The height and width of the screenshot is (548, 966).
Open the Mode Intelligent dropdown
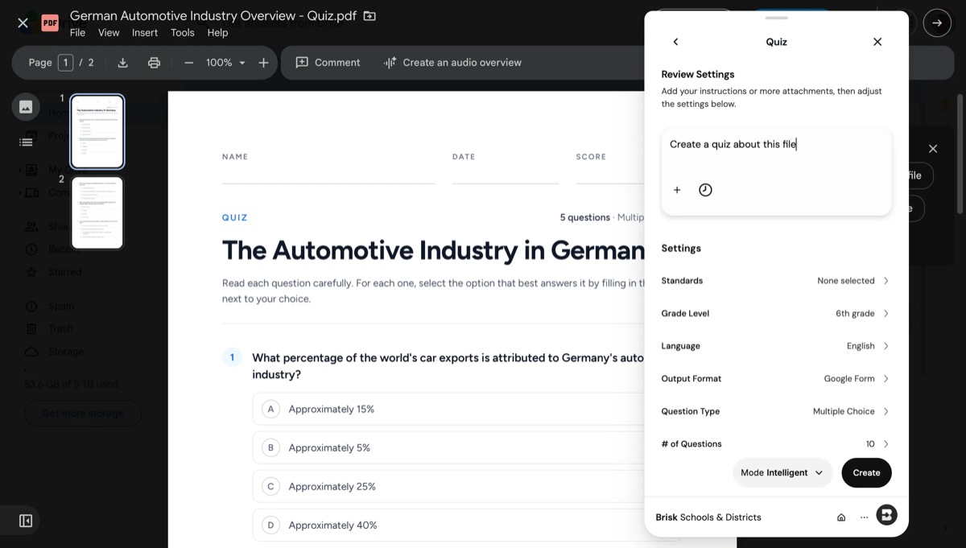click(782, 473)
